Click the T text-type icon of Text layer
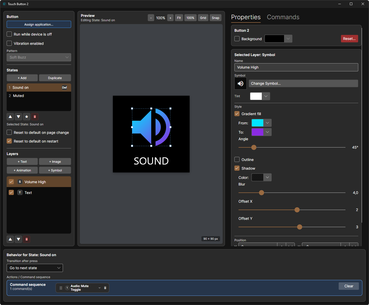Viewport: 369px width, 305px height. pyautogui.click(x=20, y=192)
